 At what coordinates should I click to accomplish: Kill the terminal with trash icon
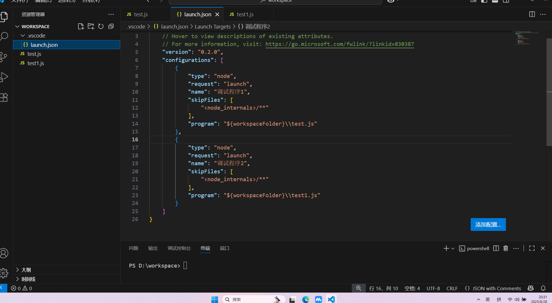[506, 248]
